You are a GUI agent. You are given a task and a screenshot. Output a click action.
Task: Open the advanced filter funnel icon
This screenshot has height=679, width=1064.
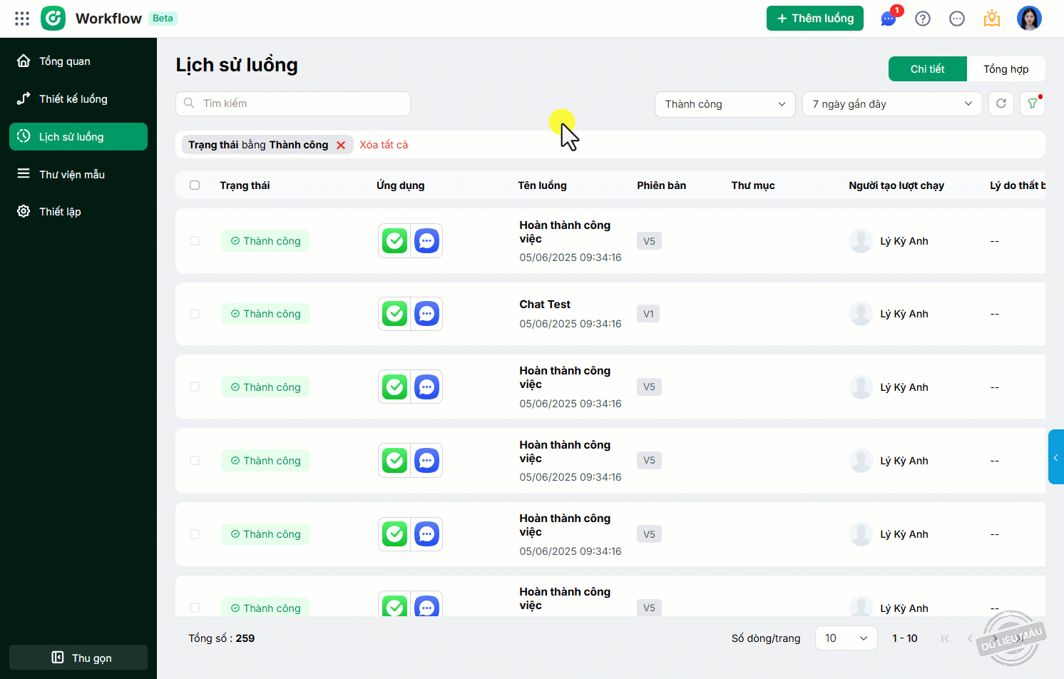(1032, 103)
